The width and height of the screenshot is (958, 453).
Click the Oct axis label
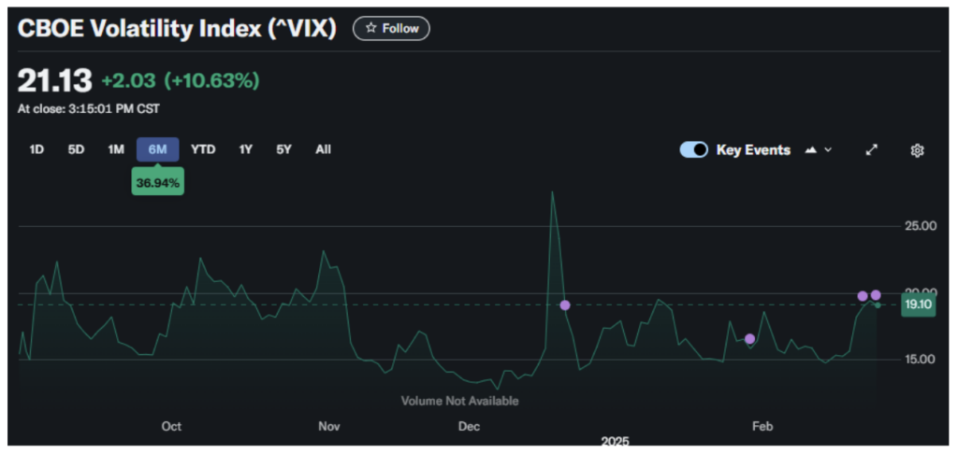[171, 427]
